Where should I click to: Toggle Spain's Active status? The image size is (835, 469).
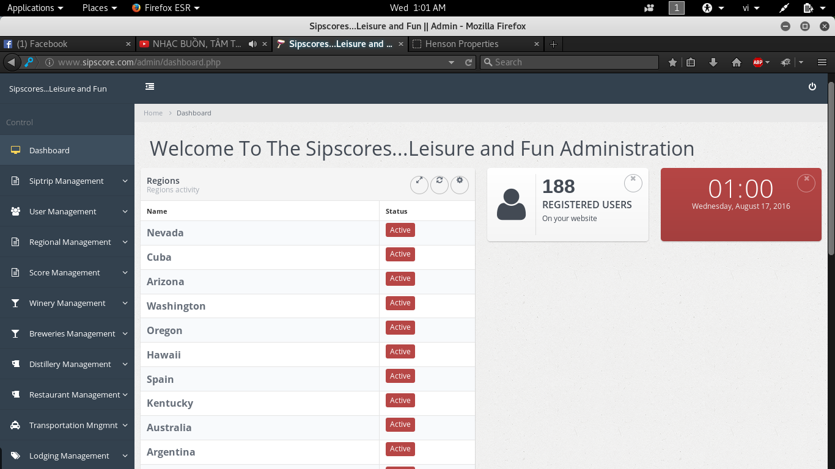(x=400, y=376)
